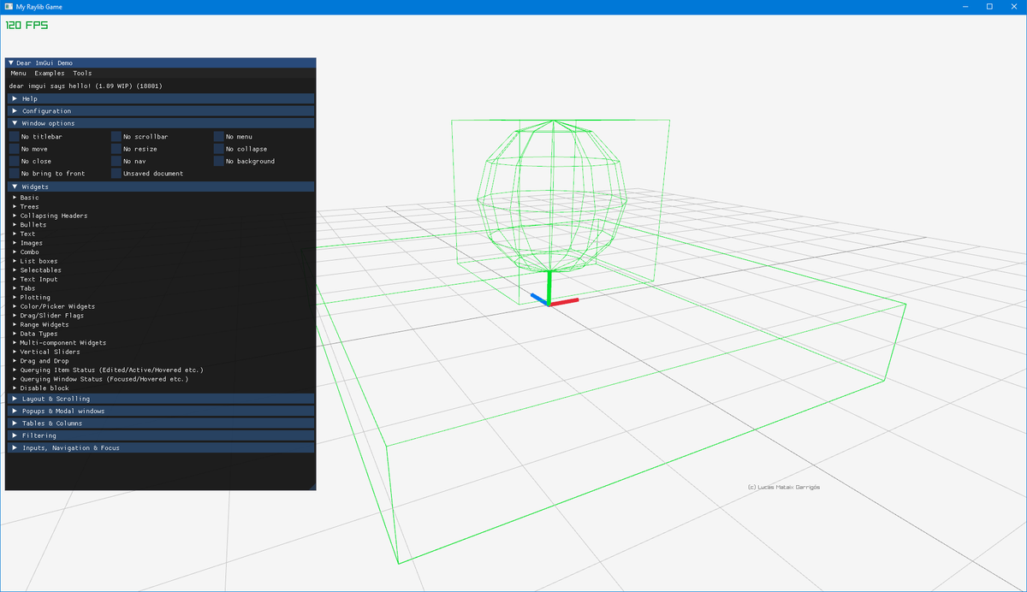Image resolution: width=1027 pixels, height=592 pixels.
Task: Open the Tools menu
Action: [81, 74]
